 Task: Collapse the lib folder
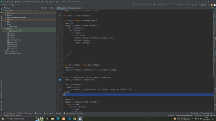tap(6, 24)
